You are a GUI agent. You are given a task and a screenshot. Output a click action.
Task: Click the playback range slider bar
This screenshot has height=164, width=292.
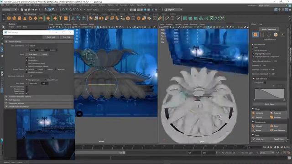click(100, 153)
